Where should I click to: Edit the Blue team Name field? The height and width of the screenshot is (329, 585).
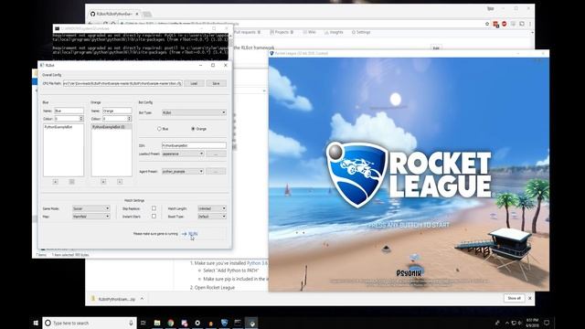pyautogui.click(x=69, y=111)
